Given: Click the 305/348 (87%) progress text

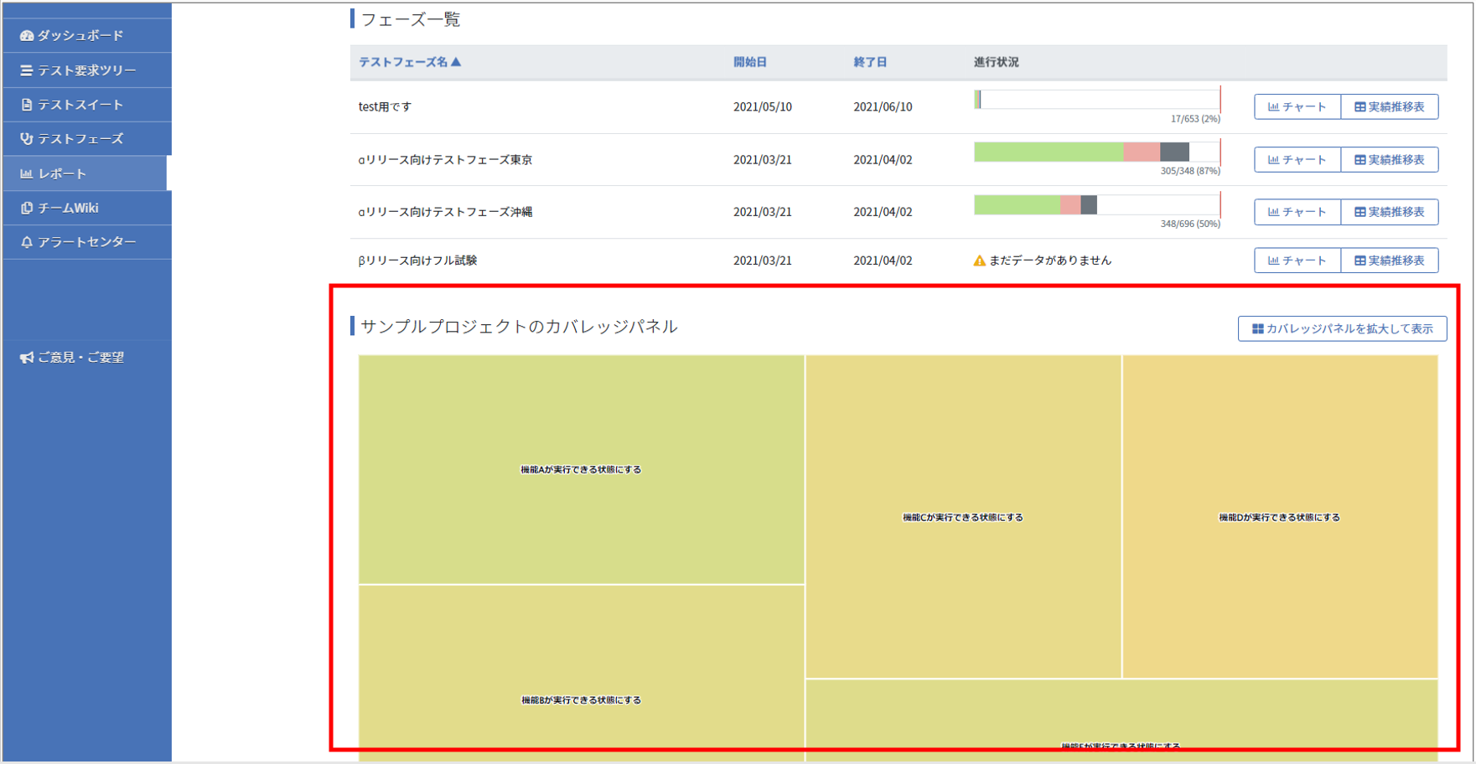Looking at the screenshot, I should point(1190,171).
